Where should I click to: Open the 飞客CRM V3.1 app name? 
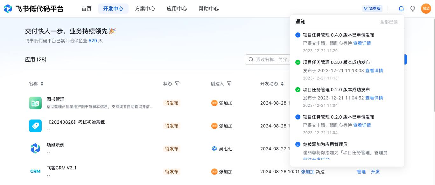[62, 168]
